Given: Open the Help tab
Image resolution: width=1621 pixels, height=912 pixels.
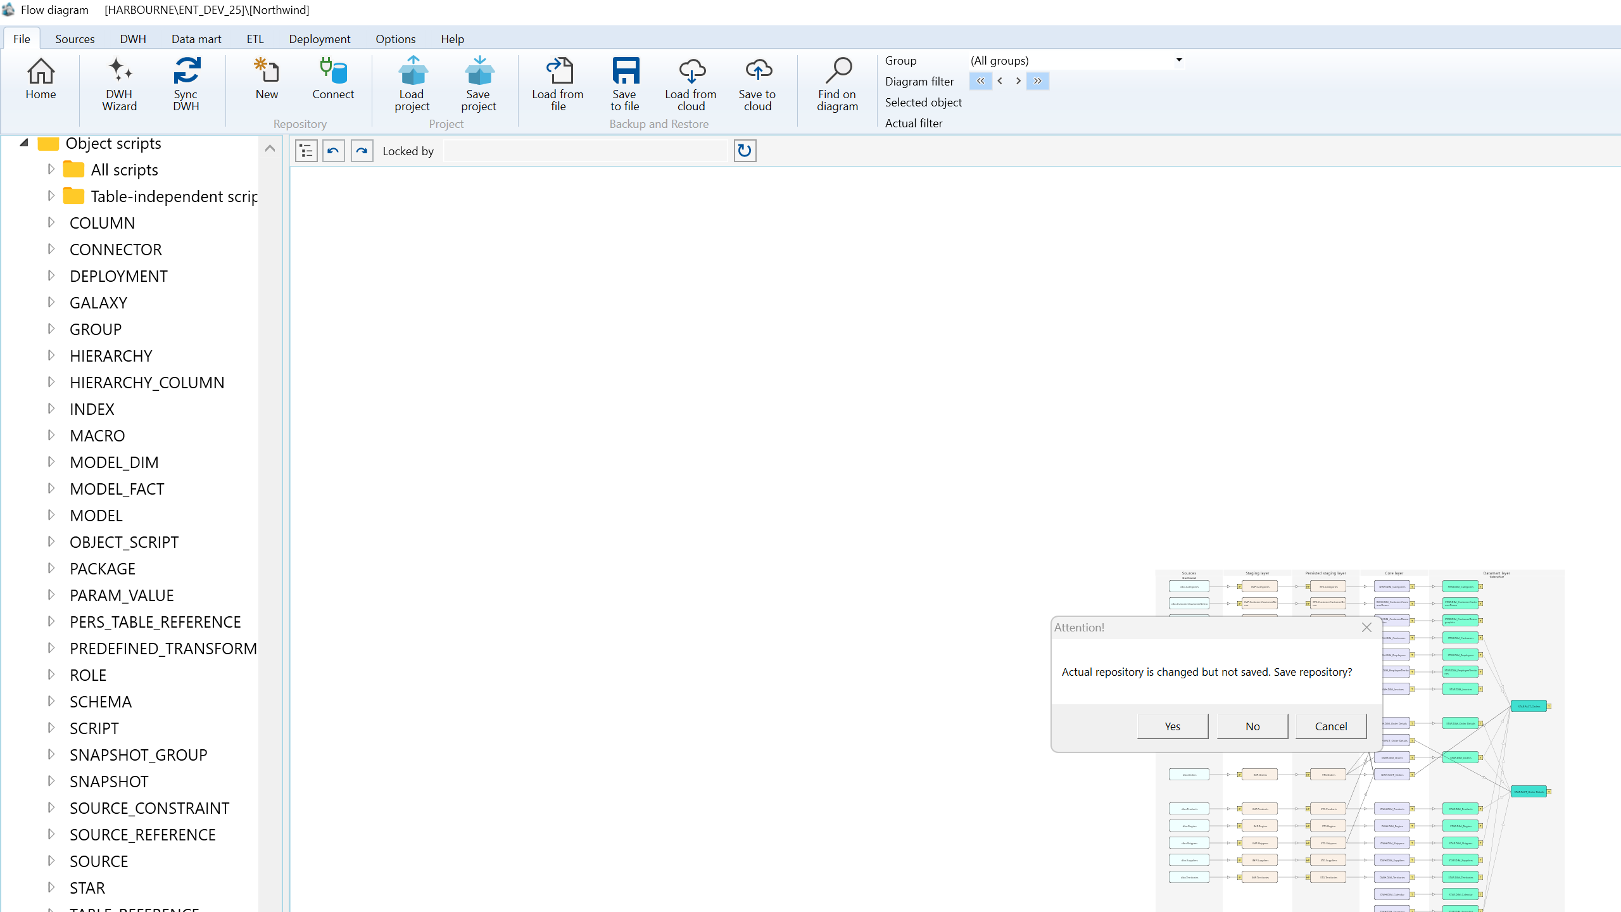Looking at the screenshot, I should click(453, 39).
